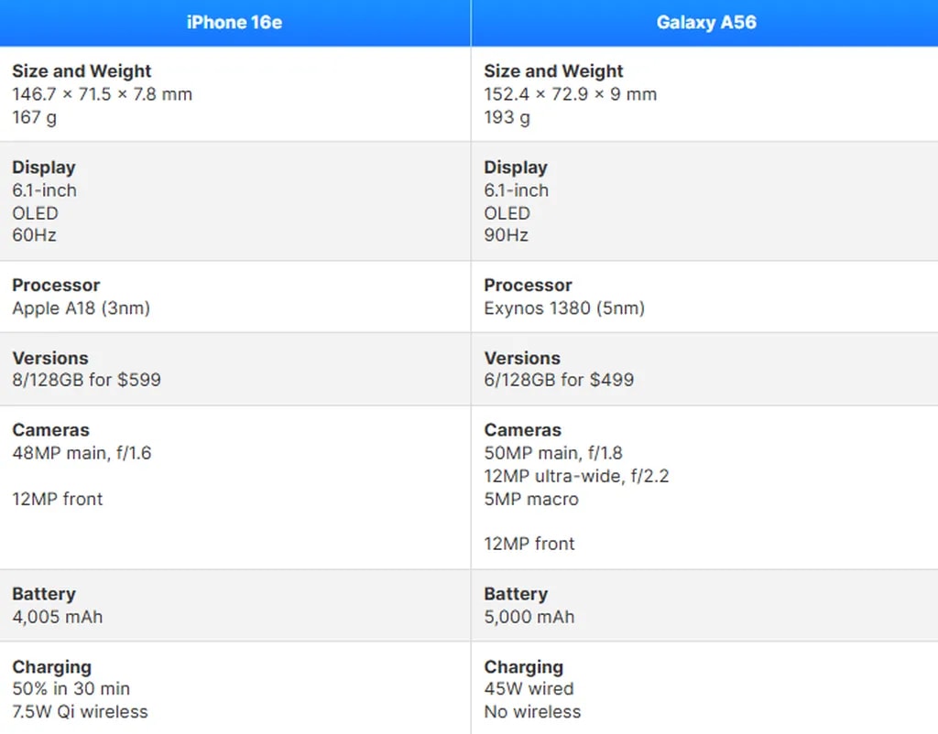Click the Galaxy A56 column header
This screenshot has height=734, width=938.
point(706,22)
